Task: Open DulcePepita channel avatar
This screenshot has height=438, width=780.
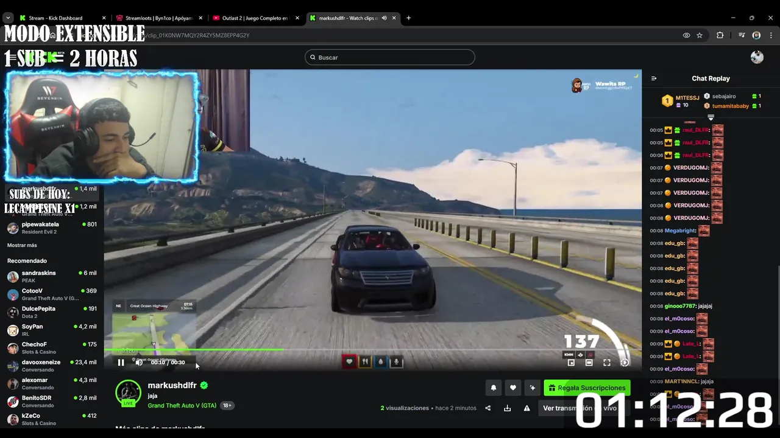Action: tap(13, 312)
